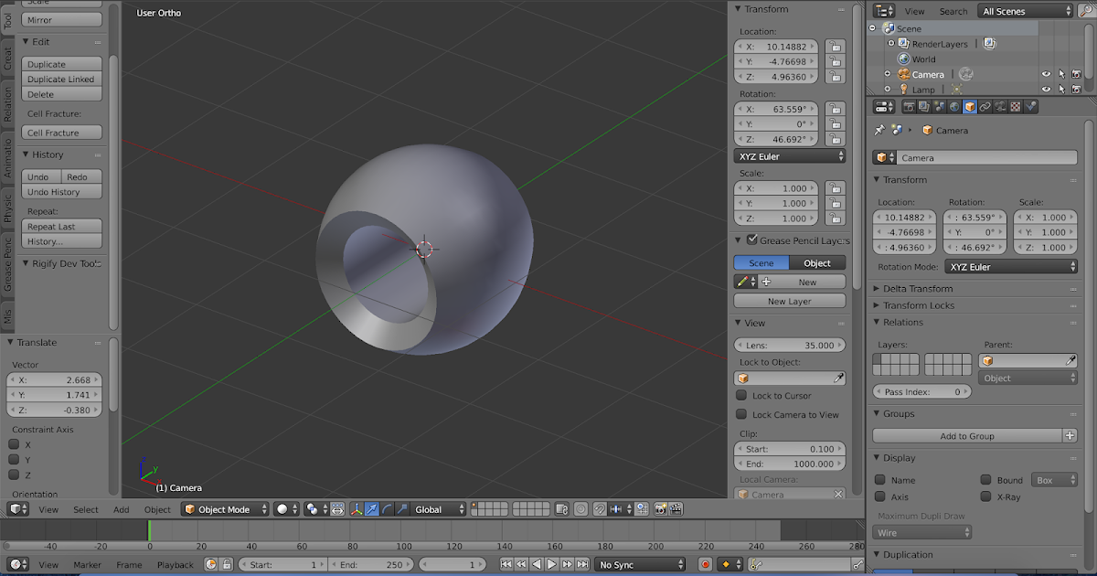Viewport: 1097px width, 576px height.
Task: Select the translate manipulator arrow icon
Action: [x=372, y=509]
